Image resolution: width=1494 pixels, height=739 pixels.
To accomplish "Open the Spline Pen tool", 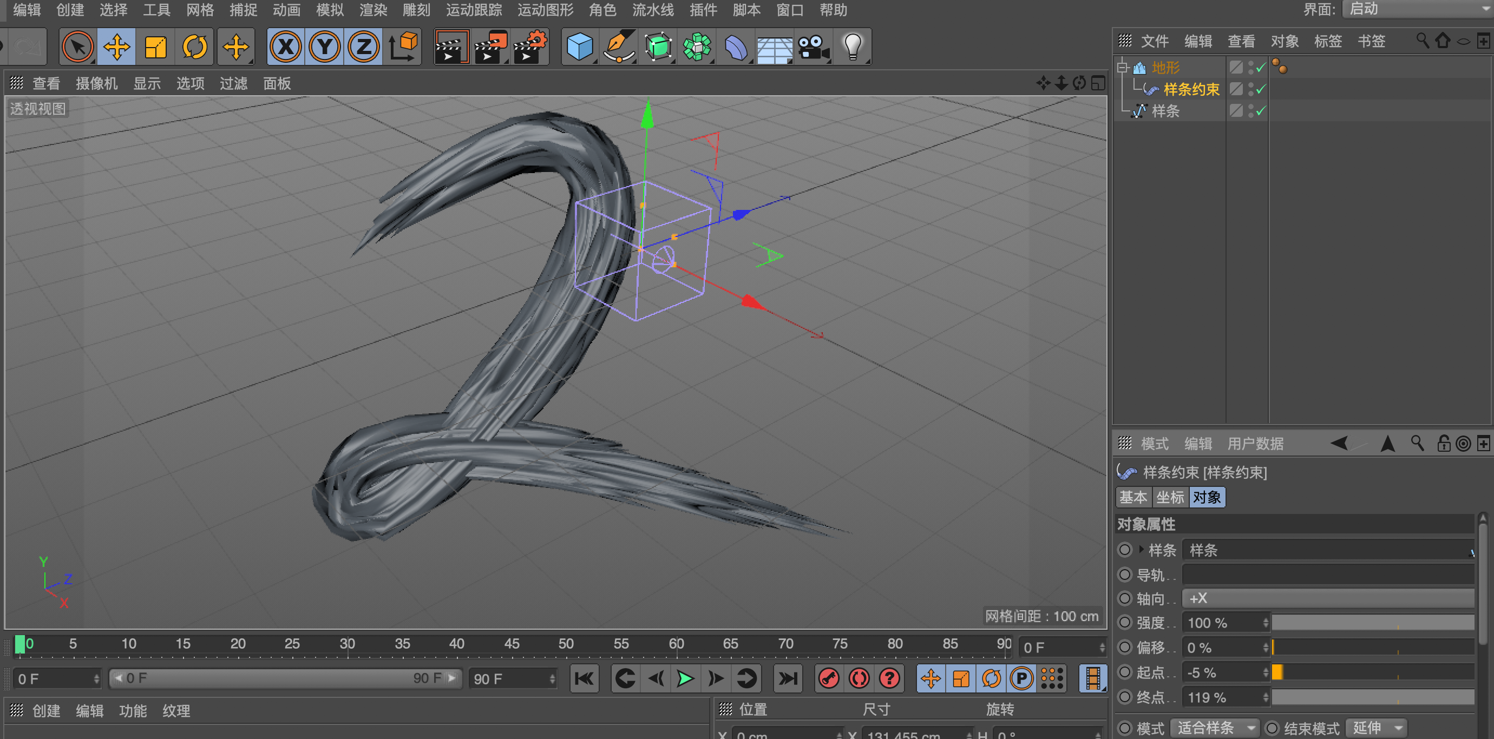I will [x=618, y=47].
